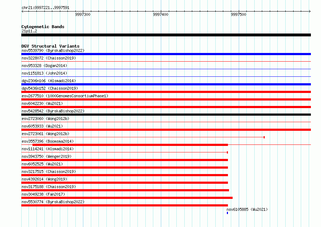This screenshot has width=321, height=227.
Task: Click the 21p11.2 band label
Action: (x=29, y=31)
